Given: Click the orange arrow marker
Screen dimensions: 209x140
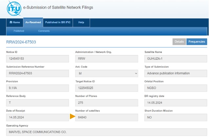Looking at the screenshot, I should 73,117.
